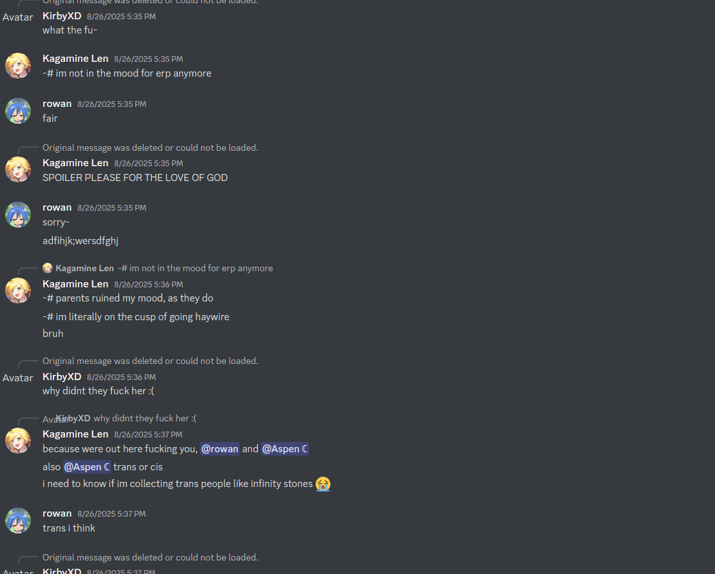Viewport: 715px width, 574px height.
Task: Open KirbyXD username on 'what the fu-' message
Action: click(x=62, y=16)
